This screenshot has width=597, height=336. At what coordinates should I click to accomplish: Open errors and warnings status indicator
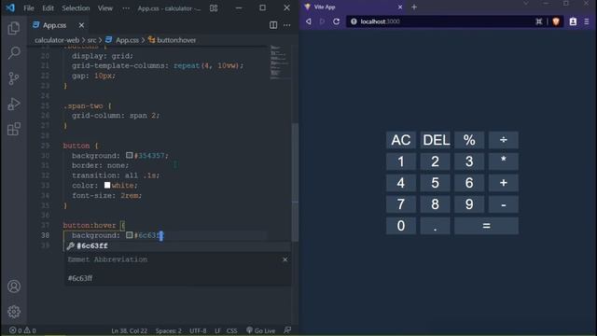pos(22,330)
